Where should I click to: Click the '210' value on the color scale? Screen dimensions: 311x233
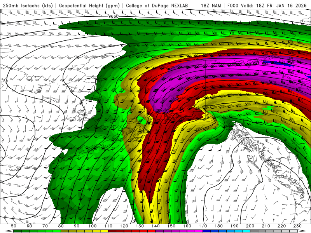point(266,226)
